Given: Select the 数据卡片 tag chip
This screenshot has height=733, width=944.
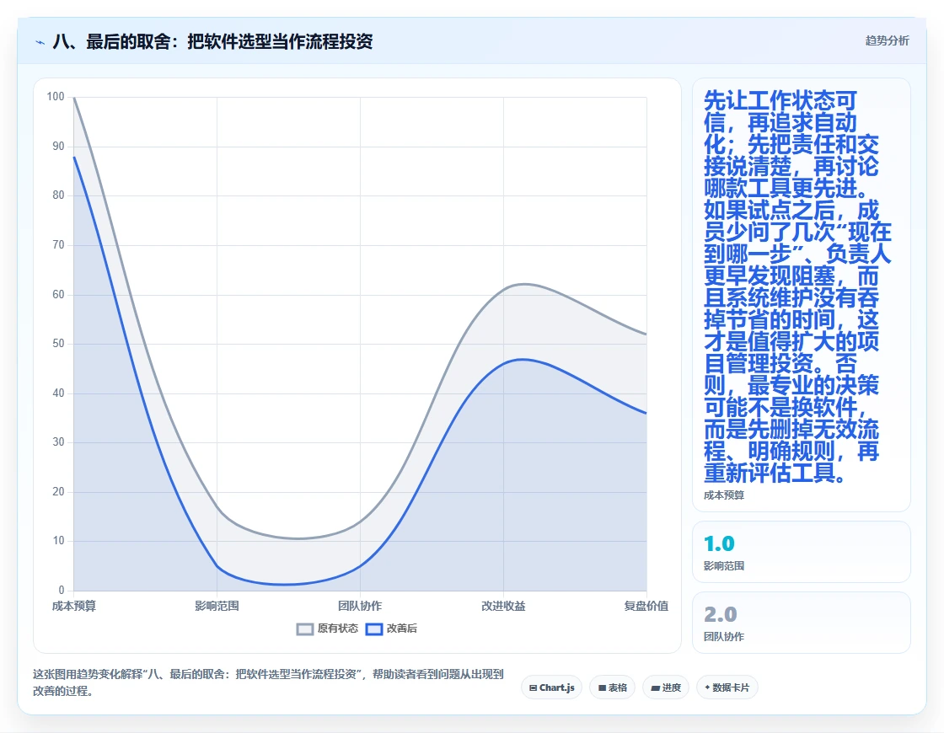Looking at the screenshot, I should click(x=727, y=688).
